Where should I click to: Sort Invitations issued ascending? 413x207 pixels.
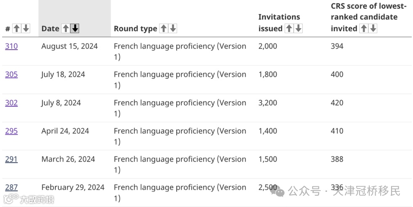[289, 29]
